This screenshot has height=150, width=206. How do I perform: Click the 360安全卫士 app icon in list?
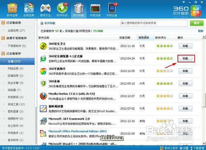(x=43, y=46)
